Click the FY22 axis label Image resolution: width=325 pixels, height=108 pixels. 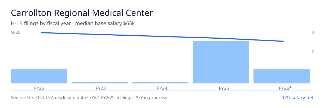[39, 88]
